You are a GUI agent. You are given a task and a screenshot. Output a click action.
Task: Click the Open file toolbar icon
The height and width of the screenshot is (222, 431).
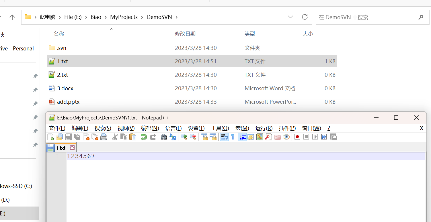(59, 137)
